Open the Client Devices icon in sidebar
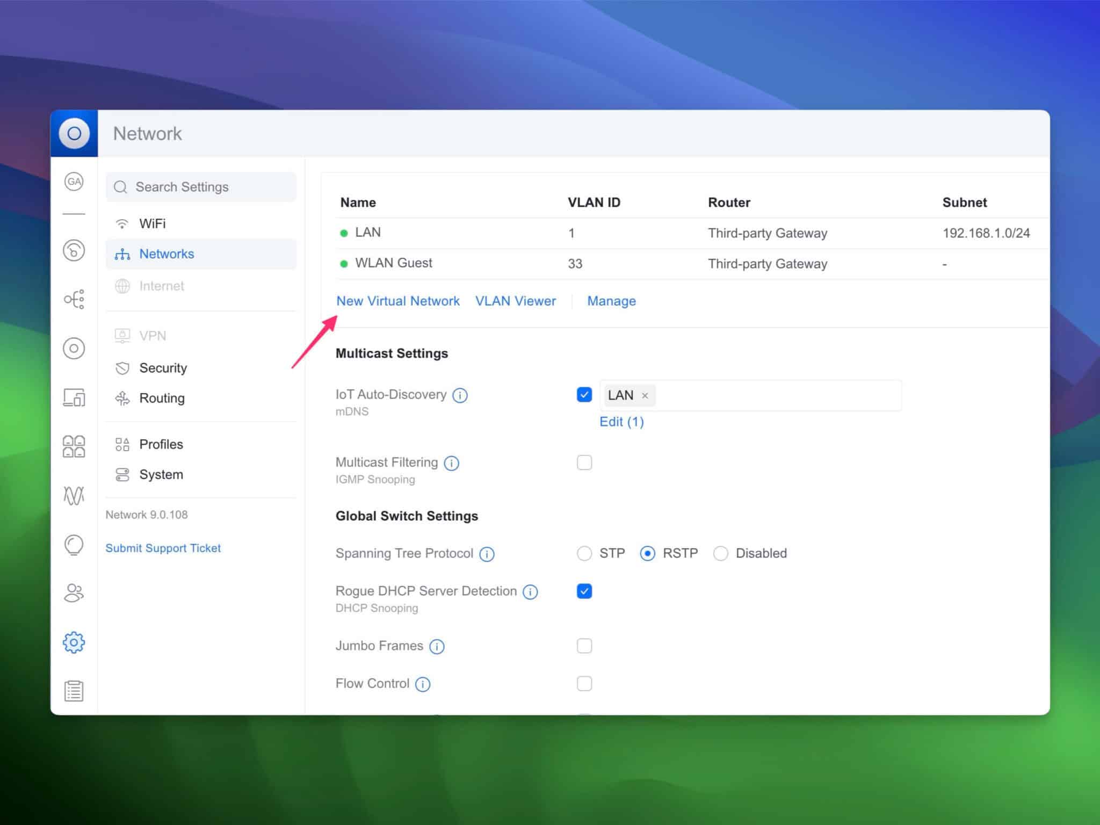Image resolution: width=1100 pixels, height=825 pixels. click(74, 398)
